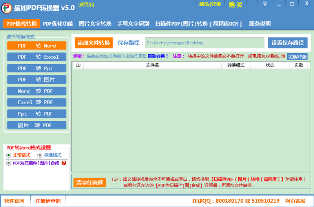314x207 pixels.
Task: Open the title bar dropdown menu arrow
Action: coord(265,4)
